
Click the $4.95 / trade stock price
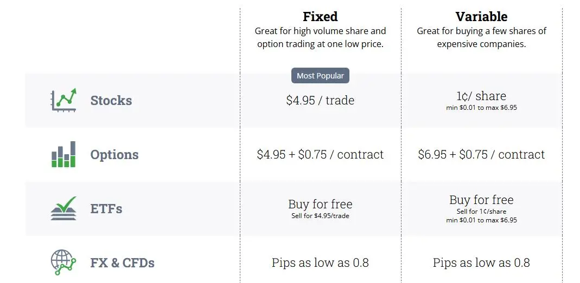click(320, 100)
